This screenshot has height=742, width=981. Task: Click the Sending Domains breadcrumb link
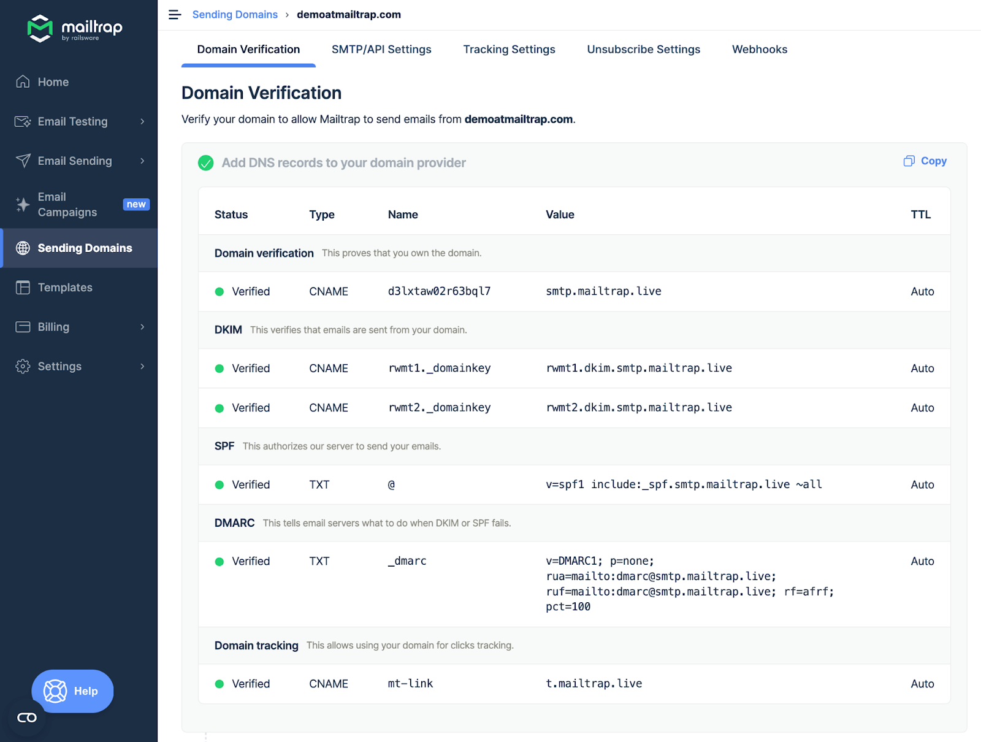click(x=235, y=15)
